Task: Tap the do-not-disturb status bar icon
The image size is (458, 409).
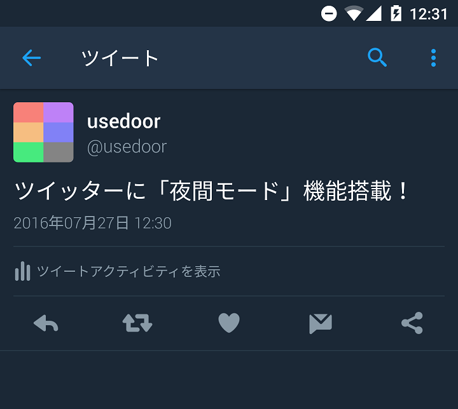Action: click(329, 13)
